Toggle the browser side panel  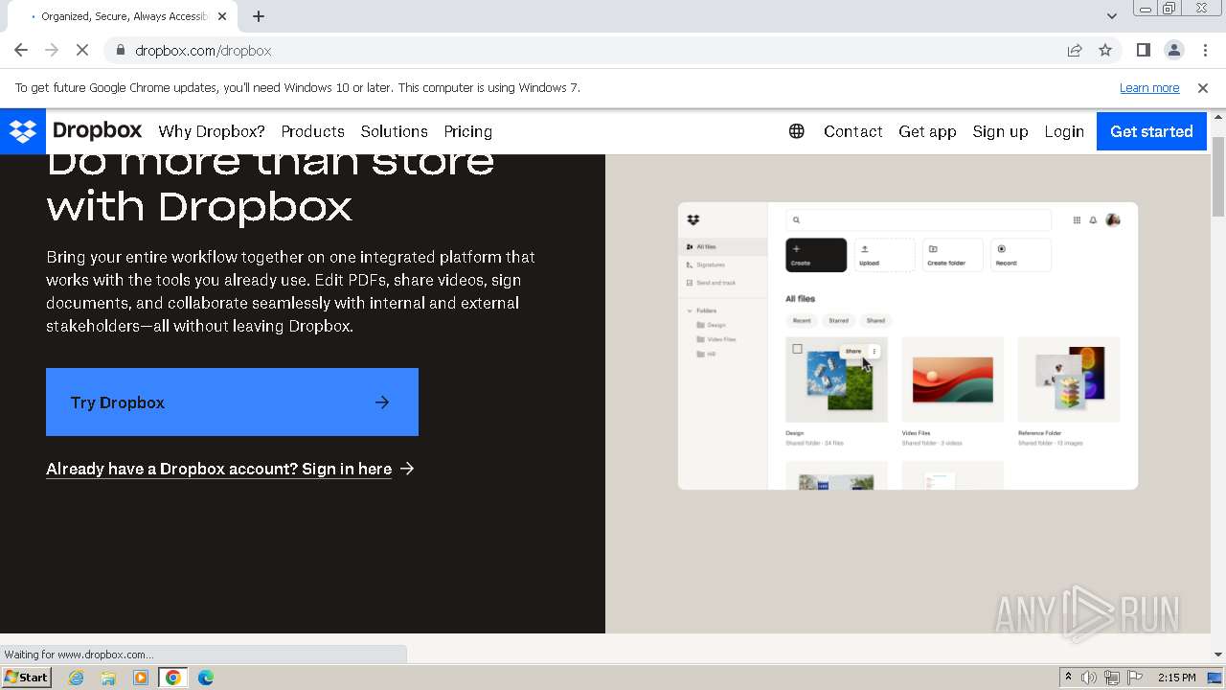(1143, 50)
